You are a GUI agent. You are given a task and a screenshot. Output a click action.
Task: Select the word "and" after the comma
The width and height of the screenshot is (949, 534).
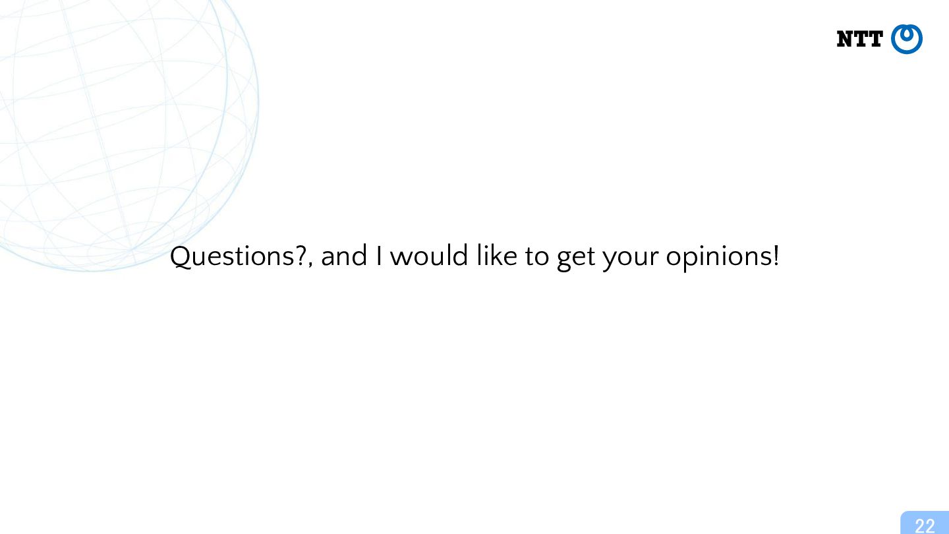click(x=344, y=256)
